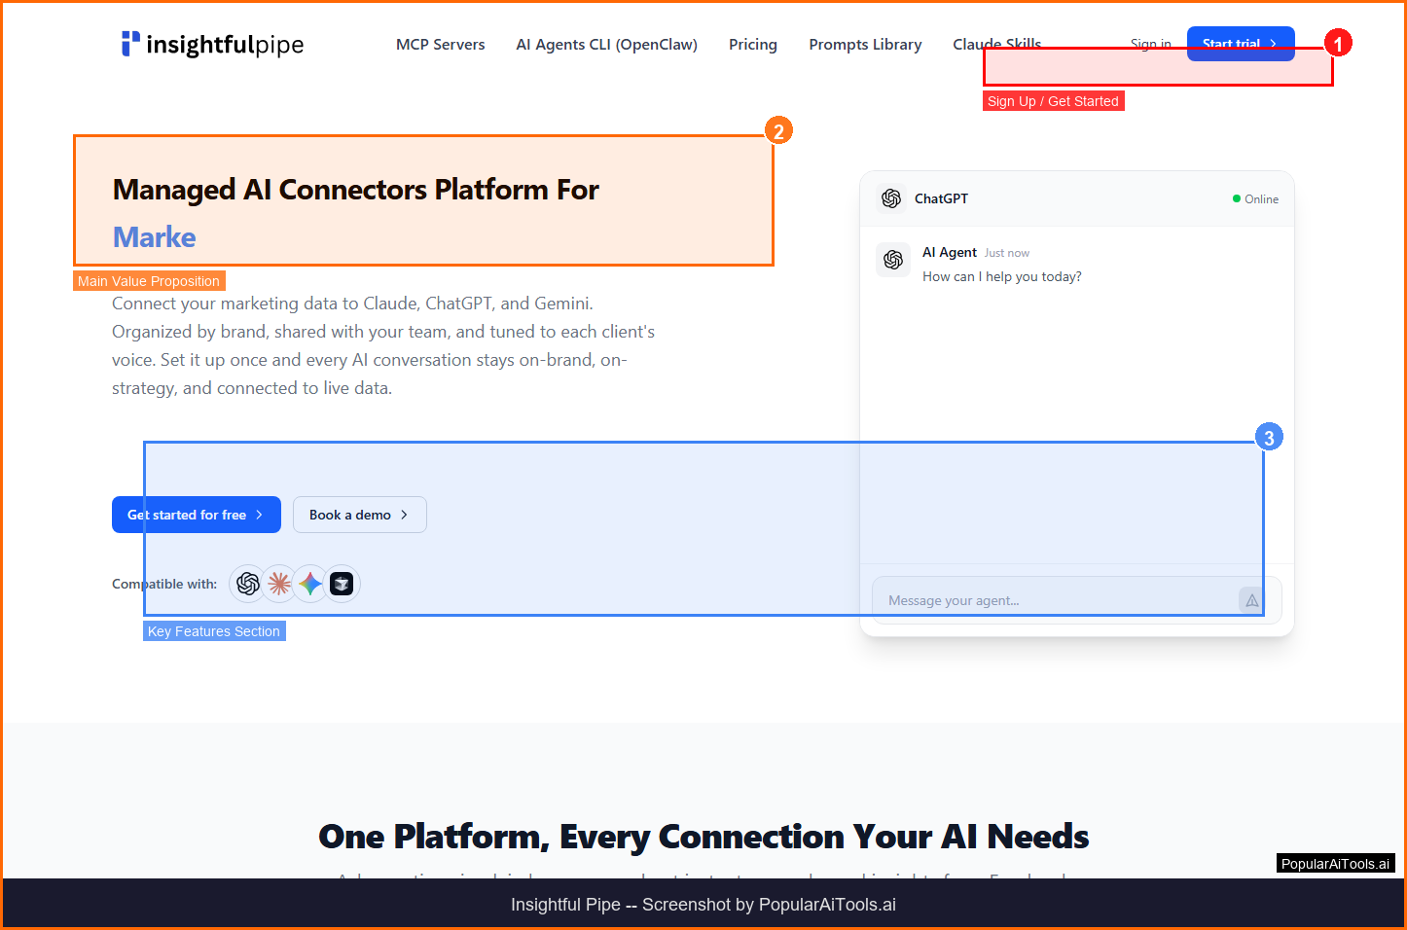The image size is (1407, 930).
Task: Open the MCP Servers menu item
Action: pyautogui.click(x=440, y=45)
